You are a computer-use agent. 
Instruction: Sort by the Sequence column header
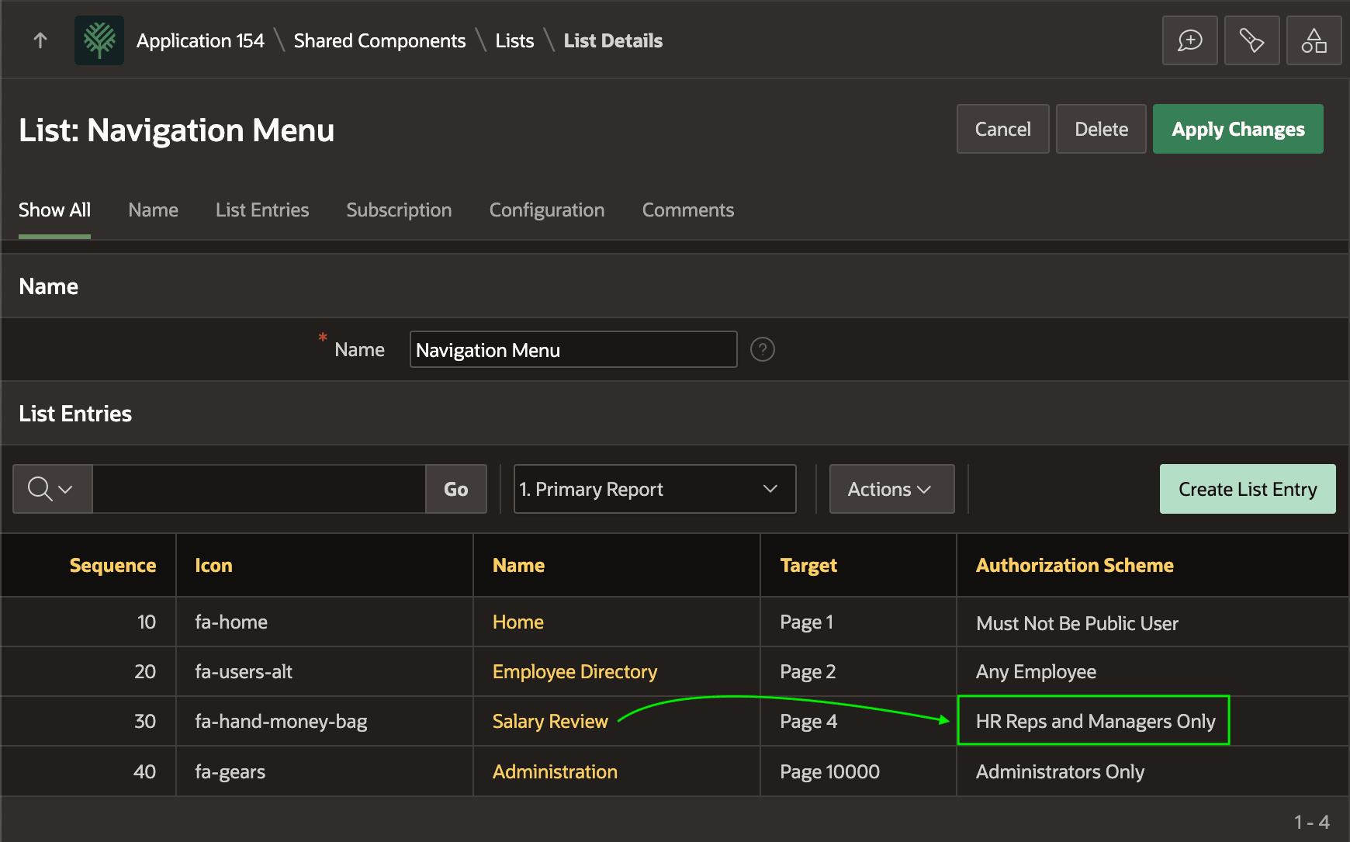(x=112, y=565)
